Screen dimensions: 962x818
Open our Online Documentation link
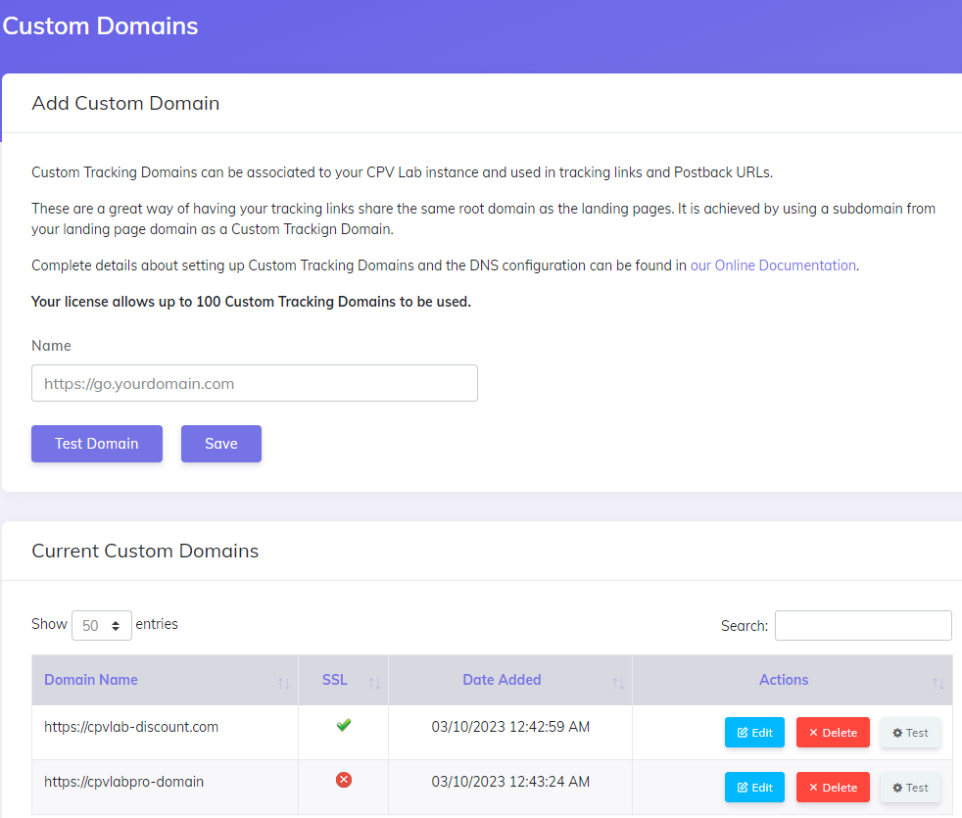[x=772, y=265]
